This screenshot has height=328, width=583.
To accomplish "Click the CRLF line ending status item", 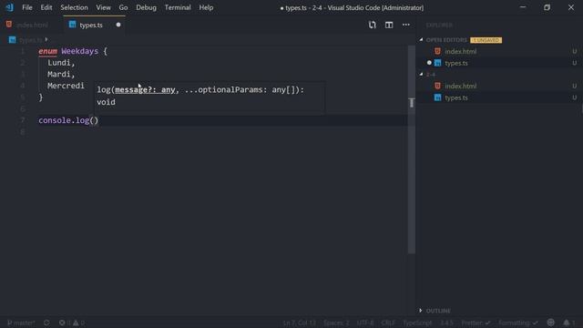I will (x=388, y=323).
